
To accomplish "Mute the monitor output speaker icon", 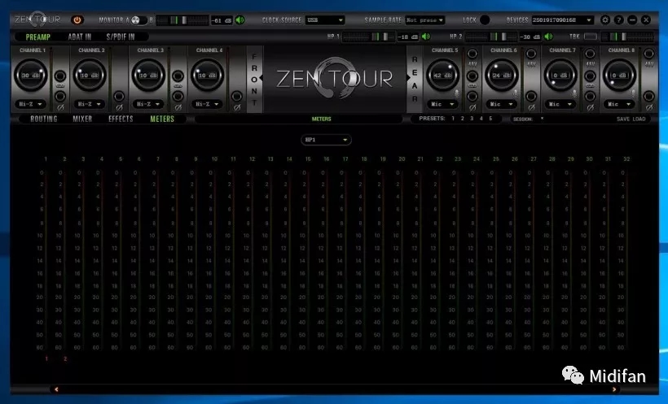I will click(x=240, y=20).
